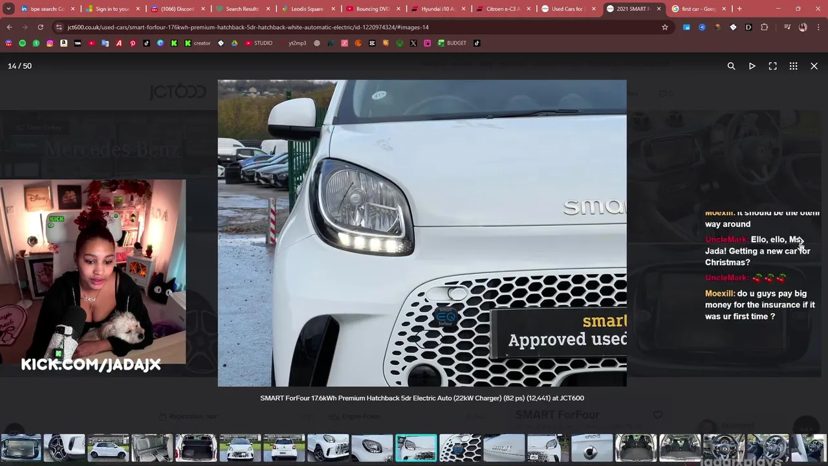Open the YouTube STUDIO bookmark

coord(259,43)
